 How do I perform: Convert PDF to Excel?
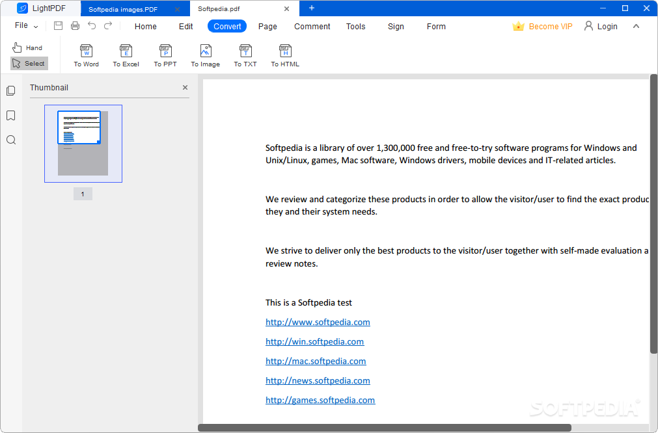click(126, 56)
